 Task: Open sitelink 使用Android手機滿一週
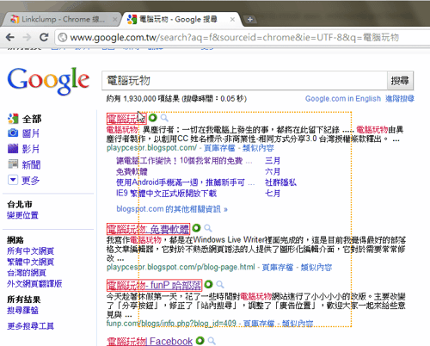click(181, 182)
